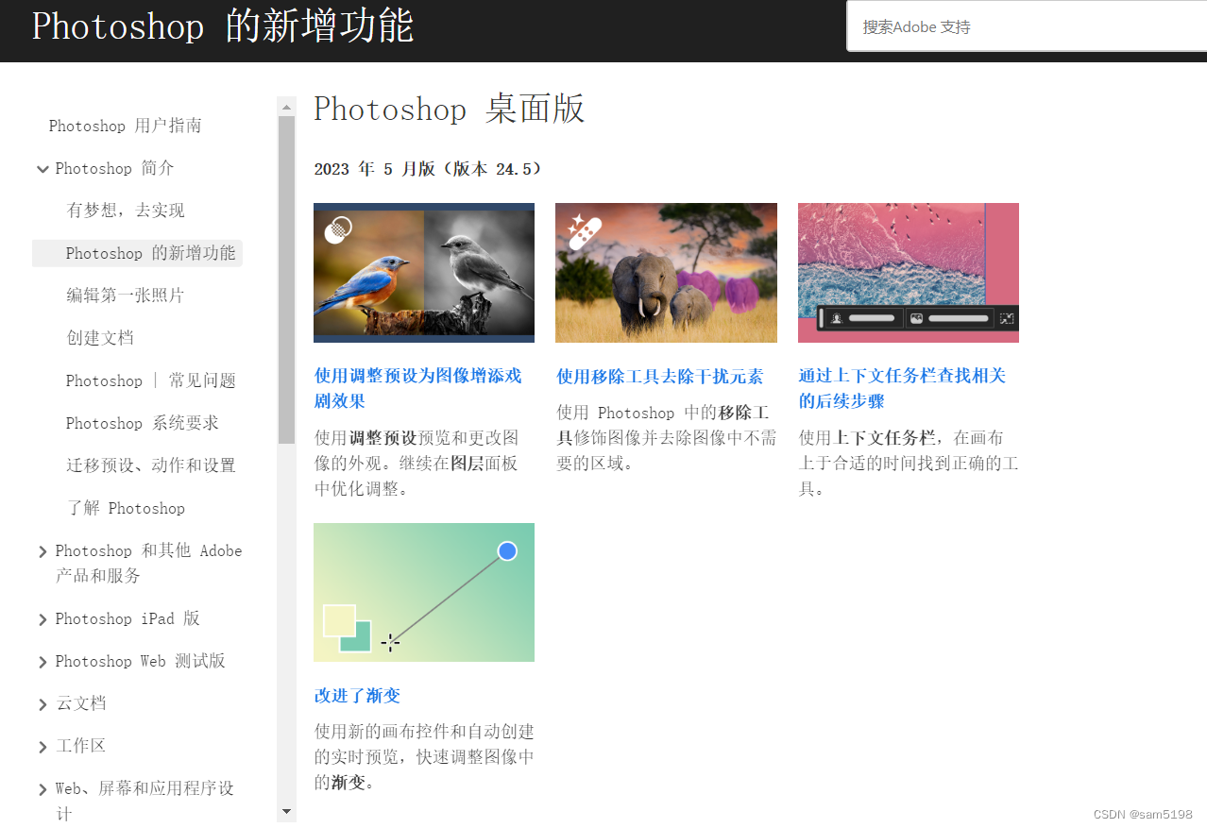The height and width of the screenshot is (828, 1207).
Task: Select Photoshop 的新增功能 sidebar item
Action: 137,253
